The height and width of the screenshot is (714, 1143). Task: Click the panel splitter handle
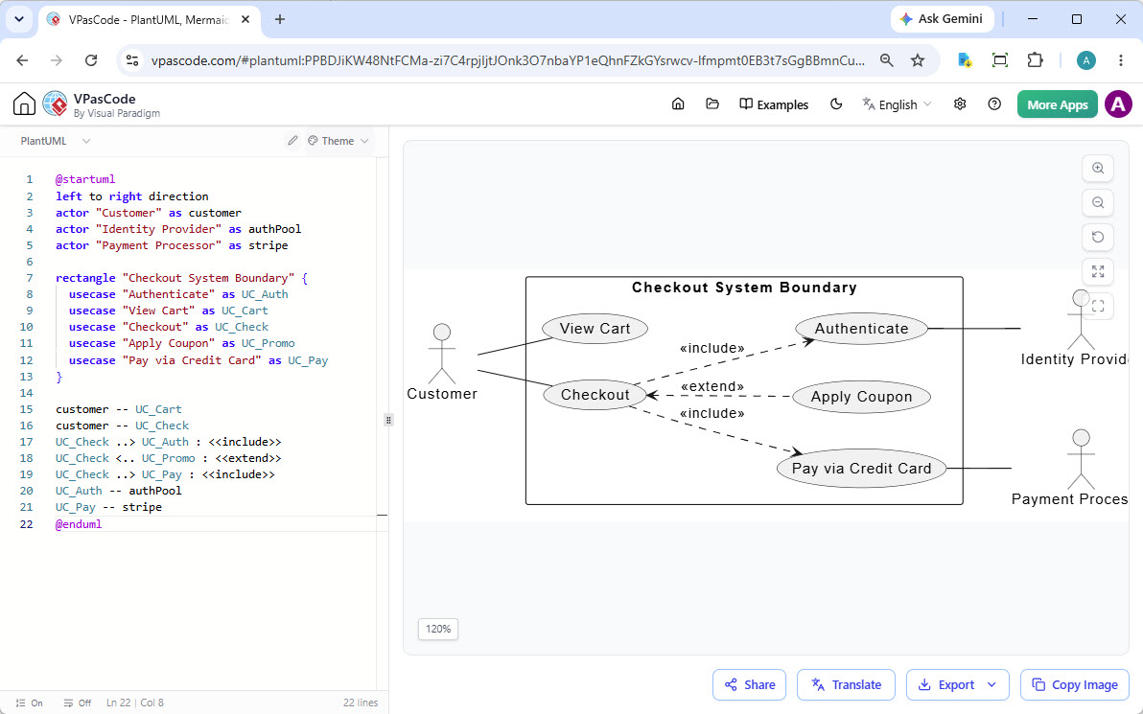pyautogui.click(x=388, y=420)
